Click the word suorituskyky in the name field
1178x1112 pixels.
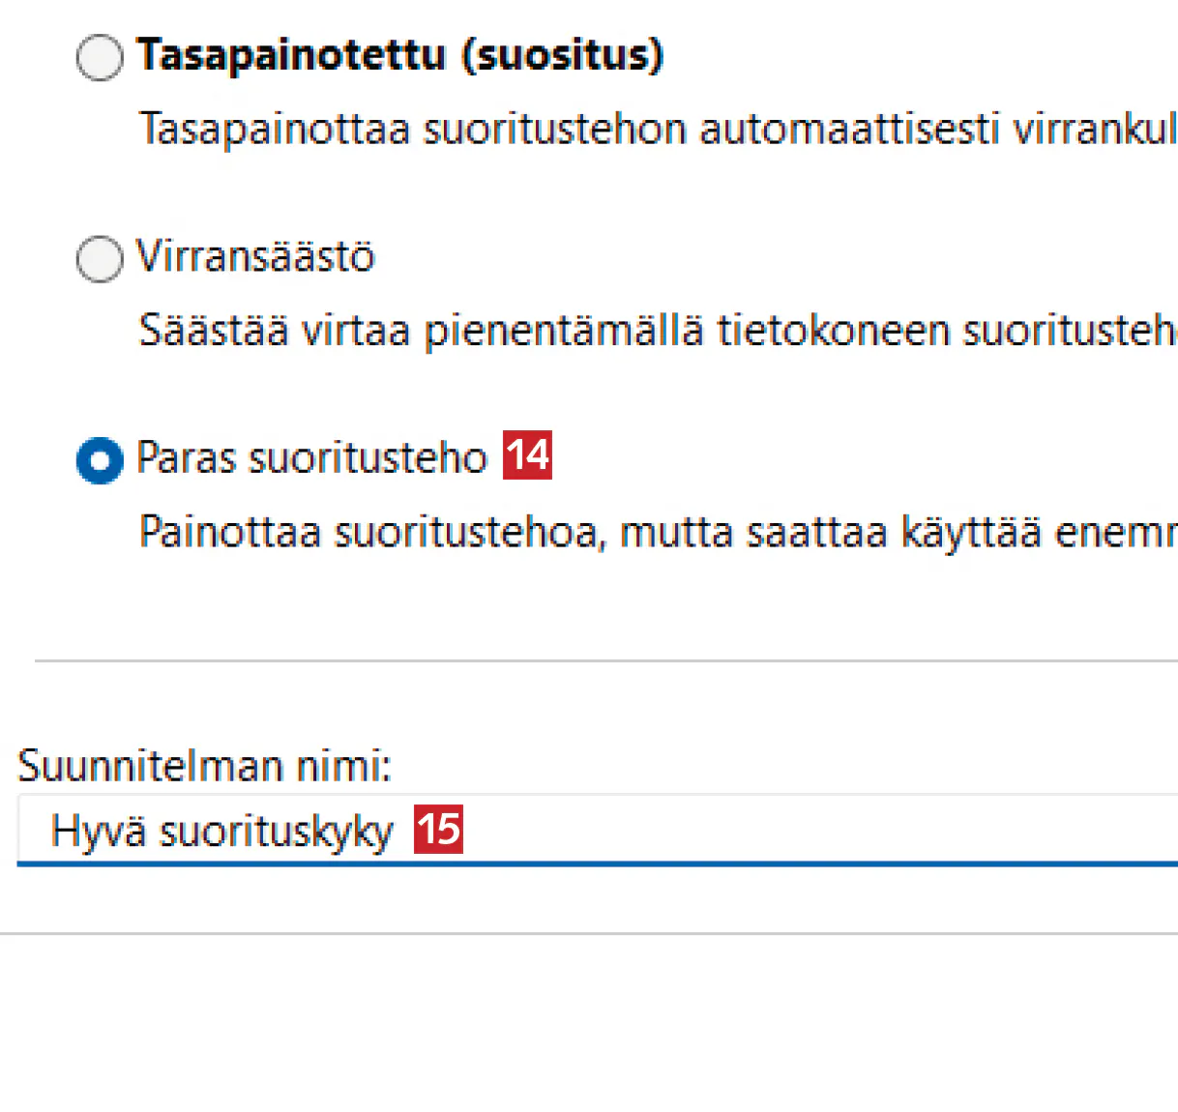[277, 832]
